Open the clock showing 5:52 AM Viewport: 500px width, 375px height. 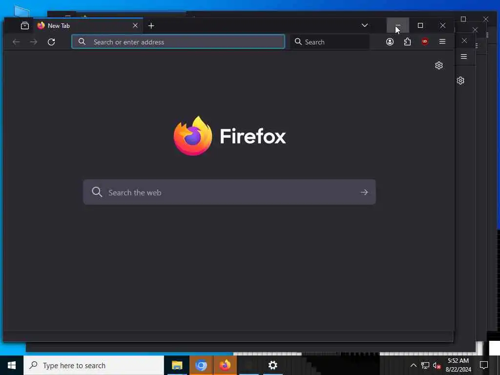[458, 365]
